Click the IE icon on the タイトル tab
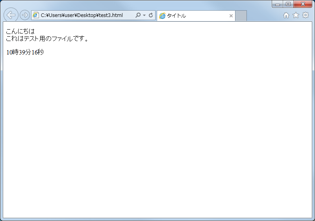 (x=162, y=16)
